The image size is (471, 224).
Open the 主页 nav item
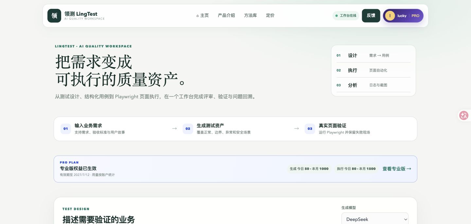(202, 15)
